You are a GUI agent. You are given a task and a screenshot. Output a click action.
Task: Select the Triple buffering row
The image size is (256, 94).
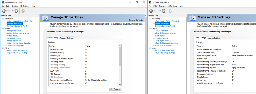(x=226, y=77)
